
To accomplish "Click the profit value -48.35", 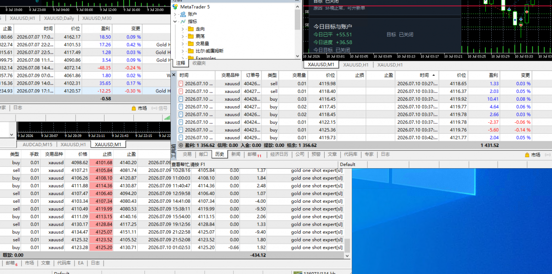I will [105, 68].
